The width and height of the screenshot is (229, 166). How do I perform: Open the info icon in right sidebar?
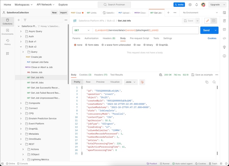(x=224, y=56)
